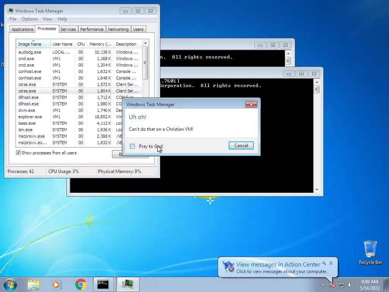The width and height of the screenshot is (389, 292).
Task: Click the 18,852 K memory value
Action: 103,117
